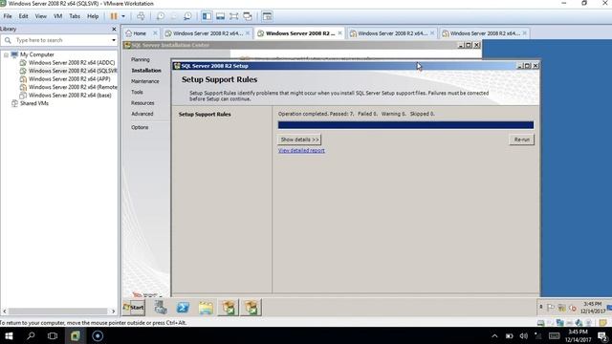Screen dimensions: 612x344
Task: Click the host volume speaker icon
Action: pyautogui.click(x=524, y=336)
